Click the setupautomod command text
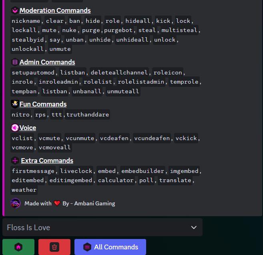263x255 pixels. point(34,72)
